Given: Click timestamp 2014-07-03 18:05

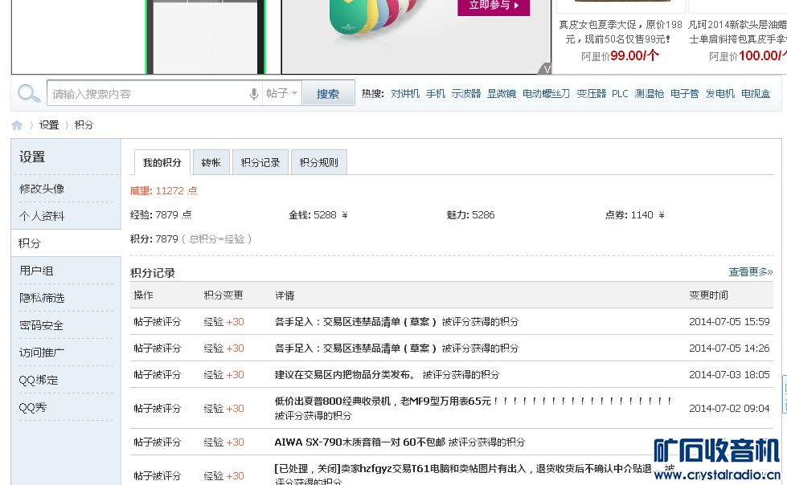Looking at the screenshot, I should [x=729, y=375].
